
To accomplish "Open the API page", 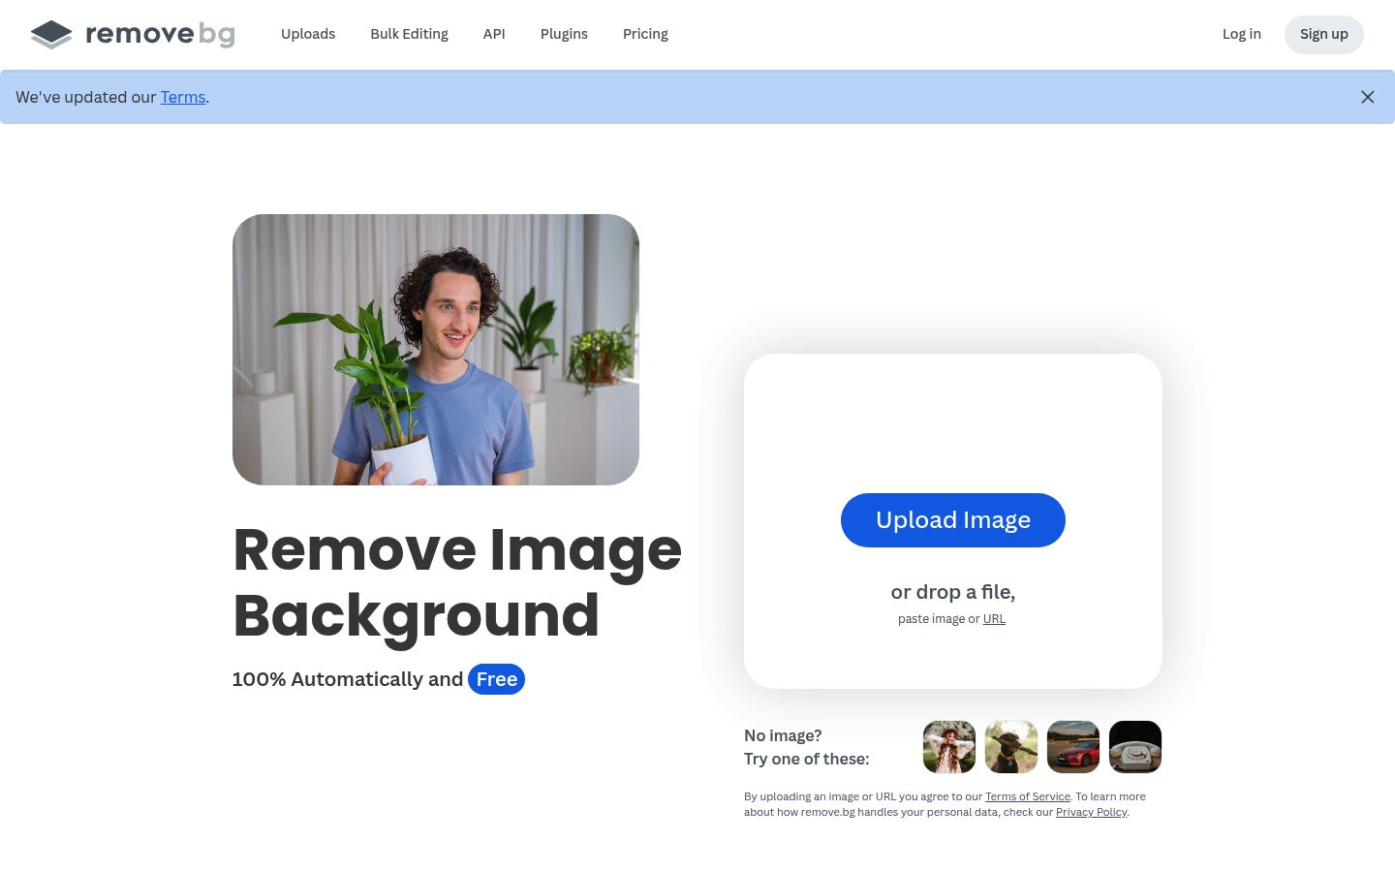I will click(x=494, y=34).
